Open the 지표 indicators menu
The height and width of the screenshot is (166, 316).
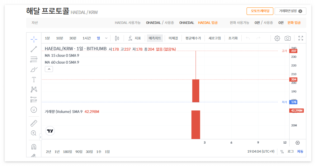click(134, 38)
